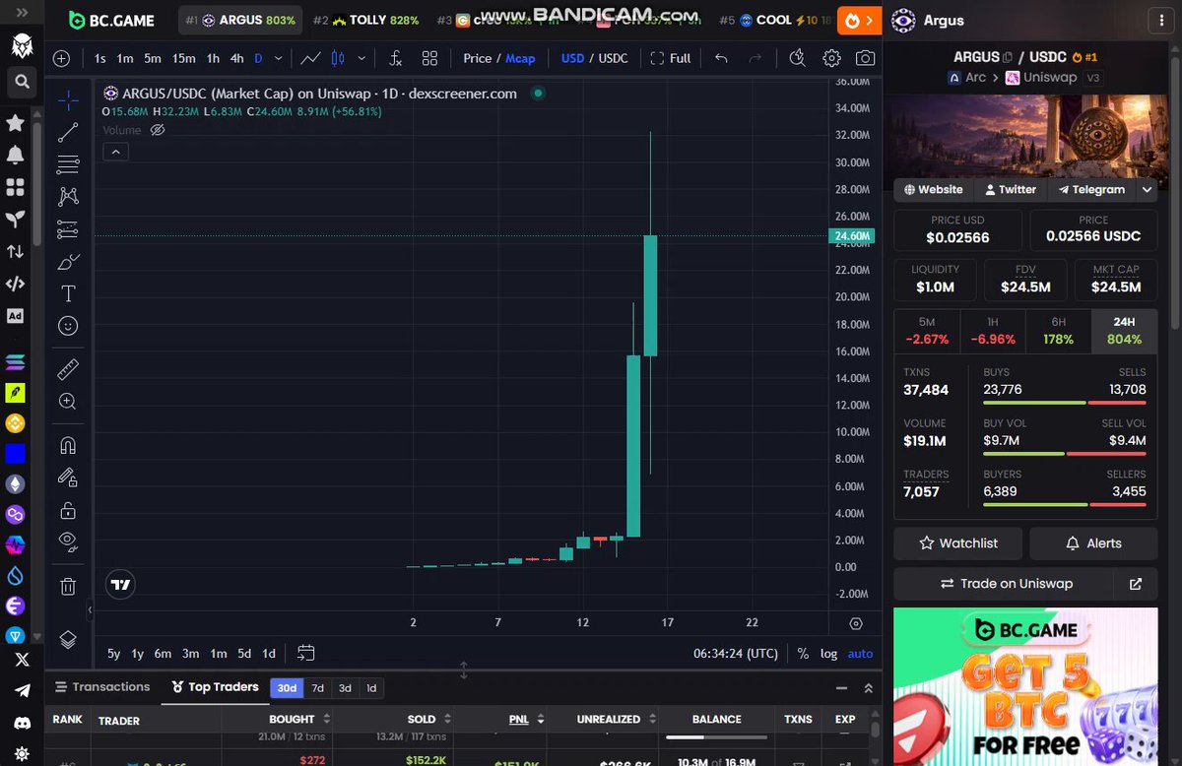Open chart settings gear icon
The height and width of the screenshot is (766, 1182).
tap(832, 58)
